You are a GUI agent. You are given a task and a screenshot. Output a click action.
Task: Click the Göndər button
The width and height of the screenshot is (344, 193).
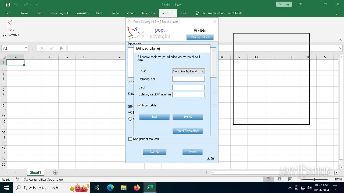coord(155,152)
